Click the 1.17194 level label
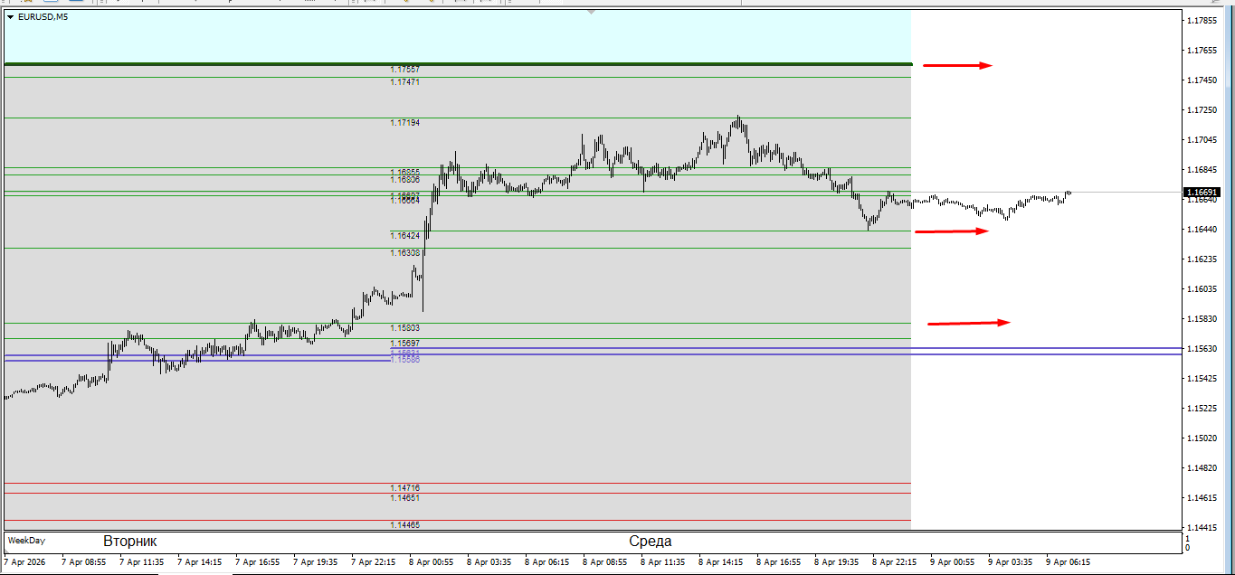Image resolution: width=1235 pixels, height=575 pixels. [x=404, y=123]
